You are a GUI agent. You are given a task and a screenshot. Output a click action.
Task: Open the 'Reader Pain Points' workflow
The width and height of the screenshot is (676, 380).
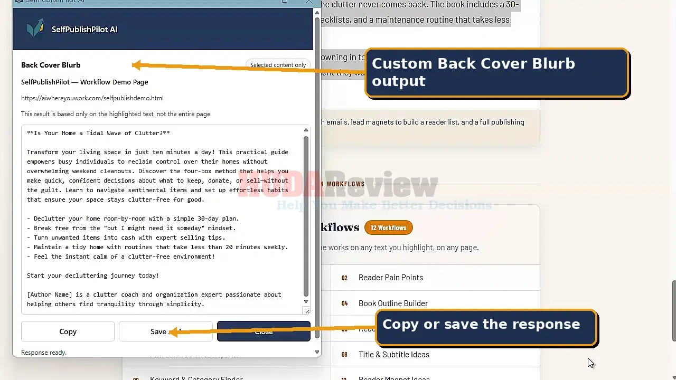pos(391,277)
